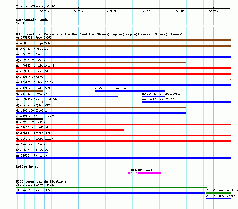The image size is (238, 209).
Task: Click esv29488 (Conrad2009) label
Action: 33,127
